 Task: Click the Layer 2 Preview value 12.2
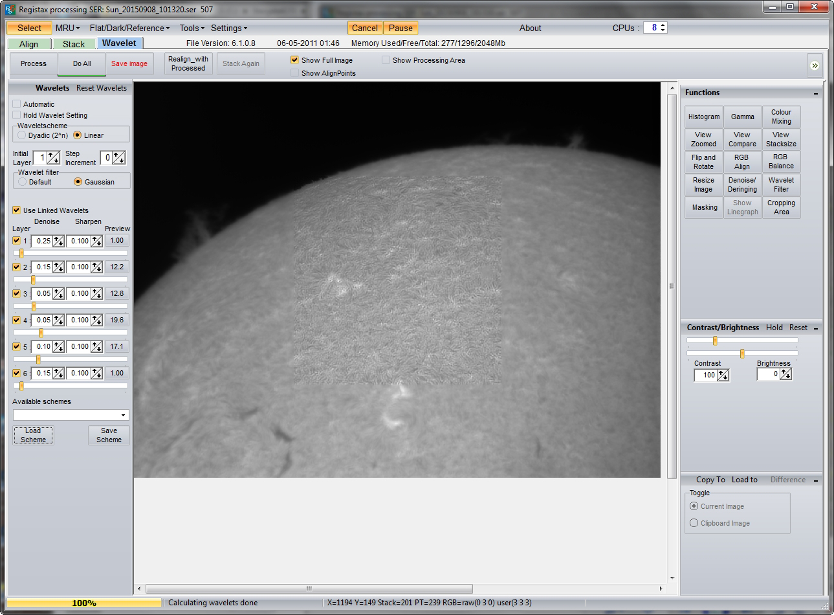[117, 267]
